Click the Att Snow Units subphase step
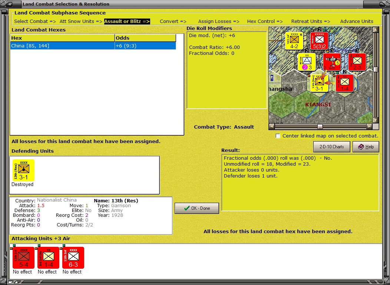Screen dimensions: 390x285 click(81, 21)
